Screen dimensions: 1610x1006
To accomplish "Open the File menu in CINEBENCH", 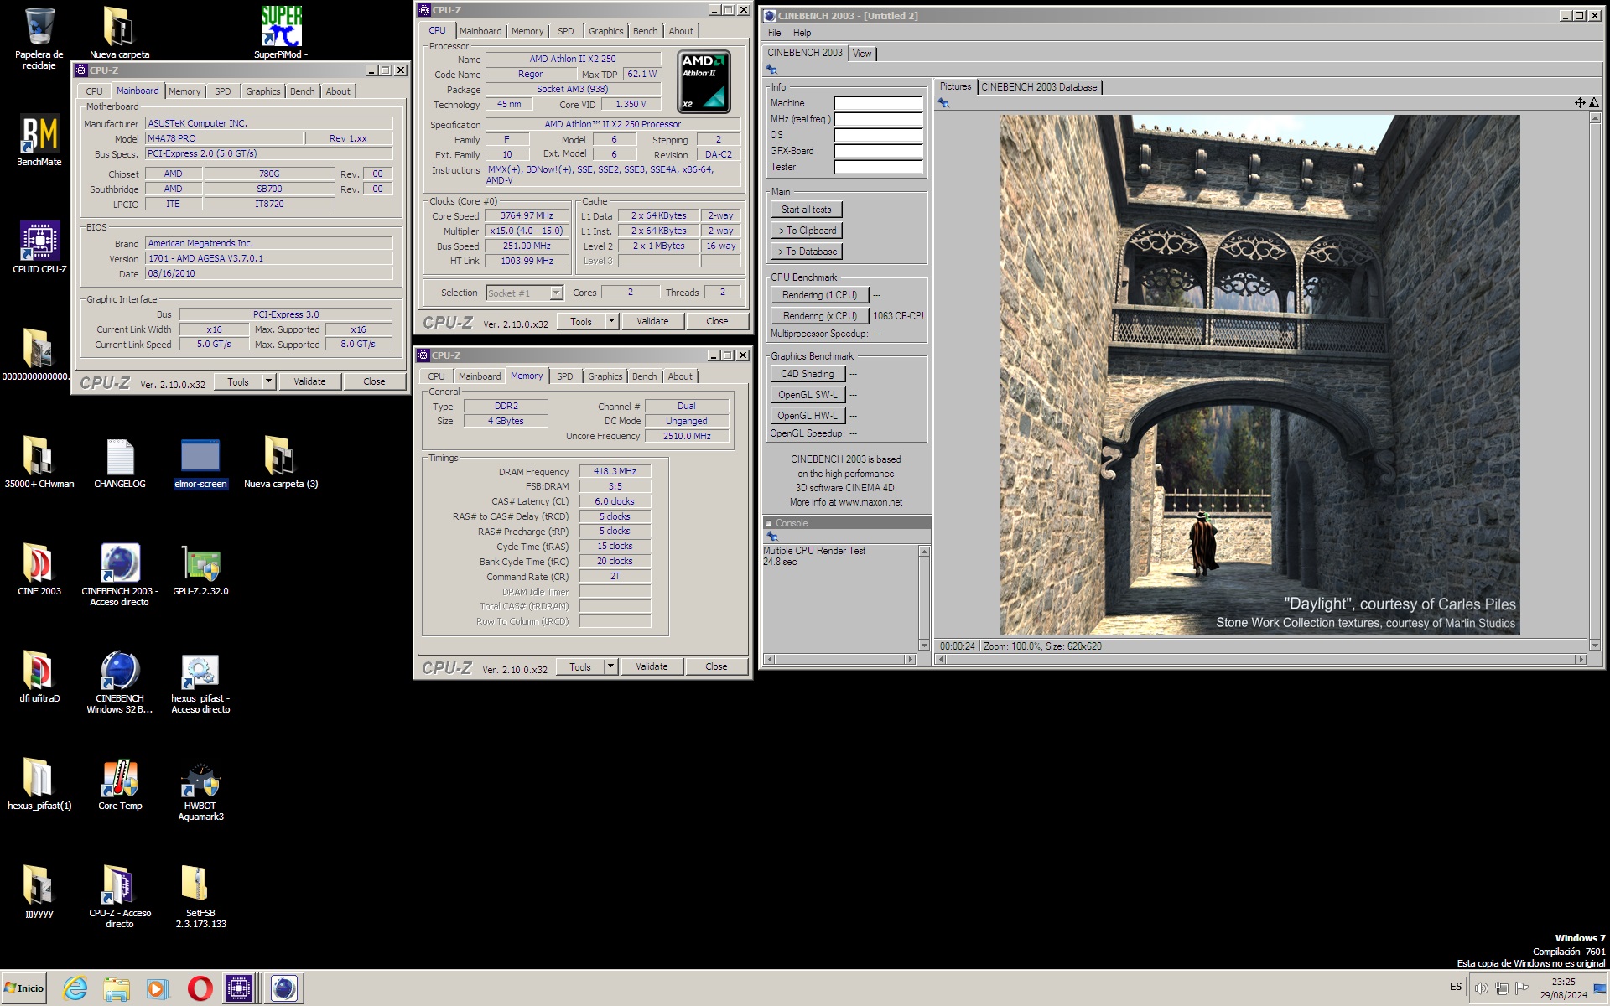I will (x=774, y=33).
